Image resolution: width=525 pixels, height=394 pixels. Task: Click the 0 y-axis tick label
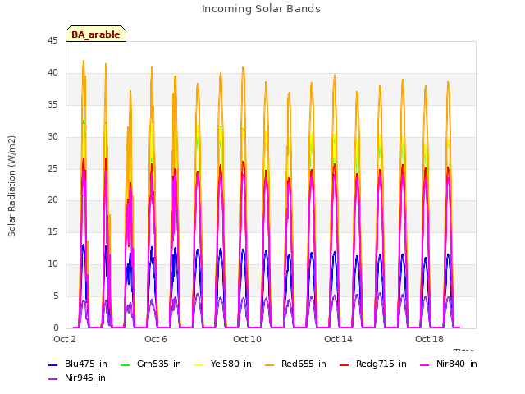[x=56, y=328]
